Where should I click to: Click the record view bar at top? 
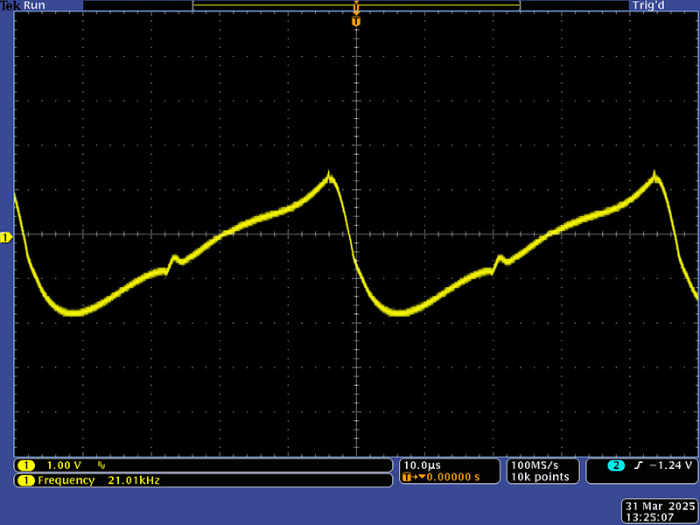[x=355, y=5]
